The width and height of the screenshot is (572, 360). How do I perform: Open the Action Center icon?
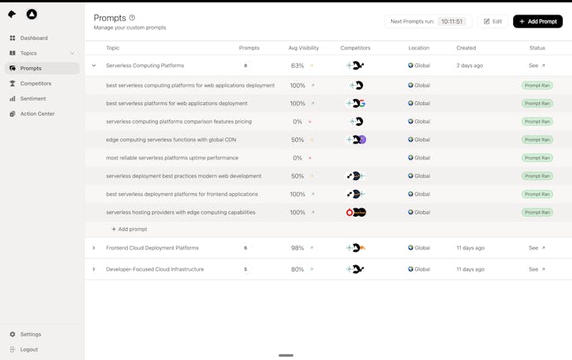12,114
